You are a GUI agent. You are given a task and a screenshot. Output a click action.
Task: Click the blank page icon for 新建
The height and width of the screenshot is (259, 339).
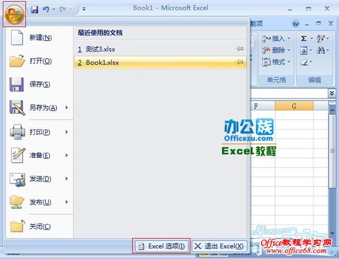(17, 38)
